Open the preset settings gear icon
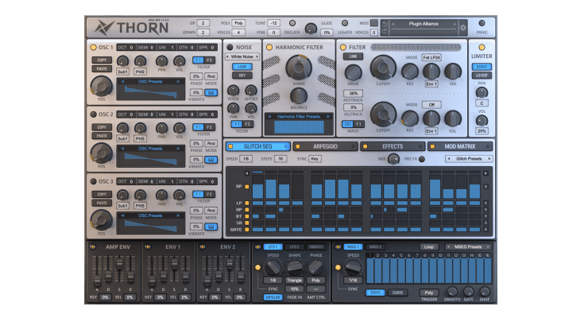This screenshot has width=584, height=318. (463, 28)
